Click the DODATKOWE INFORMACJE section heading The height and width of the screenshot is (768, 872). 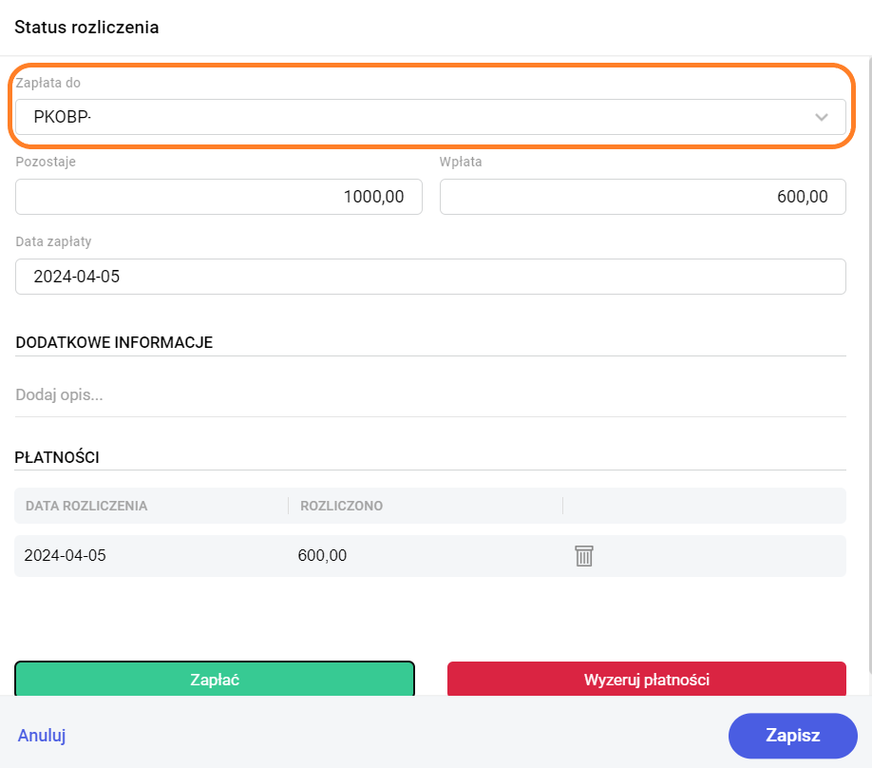[x=114, y=342]
